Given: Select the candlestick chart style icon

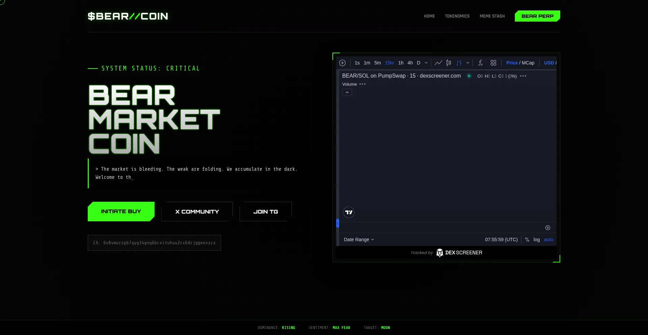Looking at the screenshot, I should pos(449,63).
